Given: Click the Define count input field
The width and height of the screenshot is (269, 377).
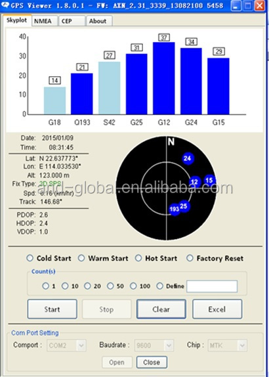Looking at the screenshot, I should pyautogui.click(x=212, y=286).
